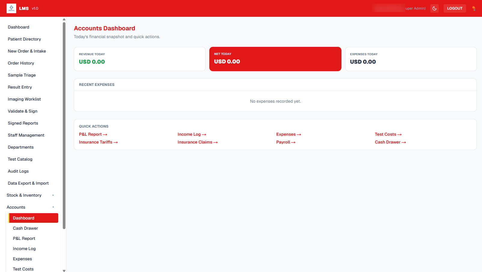Expand the Stock & Inventory submenu arrow

53,195
